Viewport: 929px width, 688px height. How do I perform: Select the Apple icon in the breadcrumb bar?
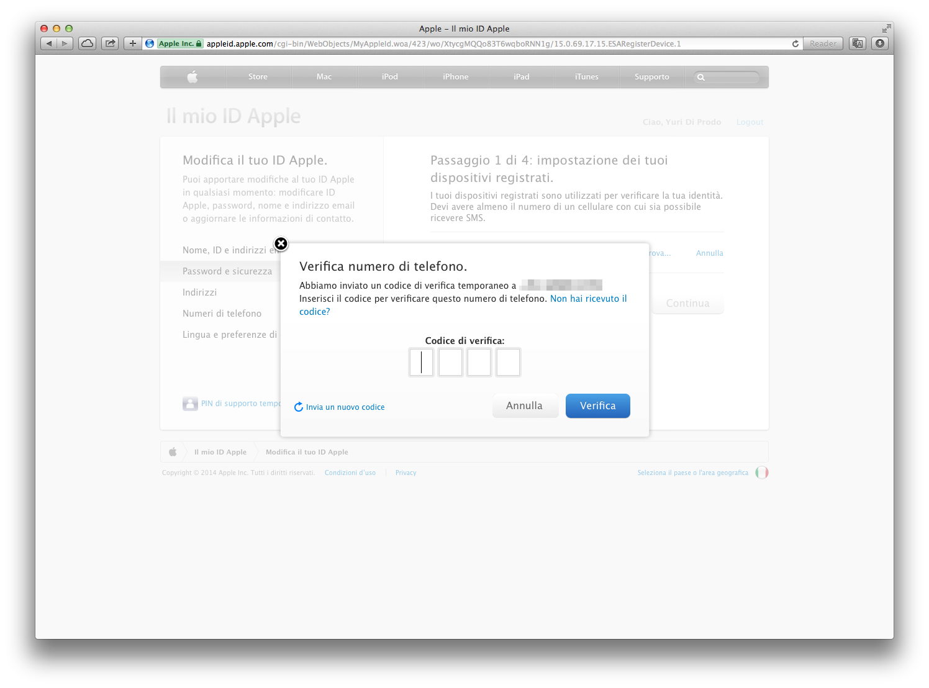(173, 452)
